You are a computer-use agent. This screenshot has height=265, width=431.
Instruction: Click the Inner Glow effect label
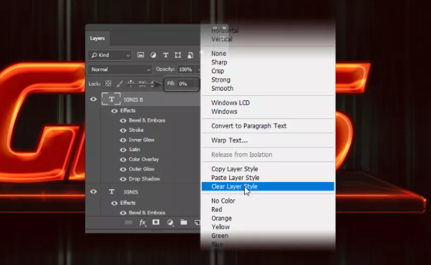(141, 140)
